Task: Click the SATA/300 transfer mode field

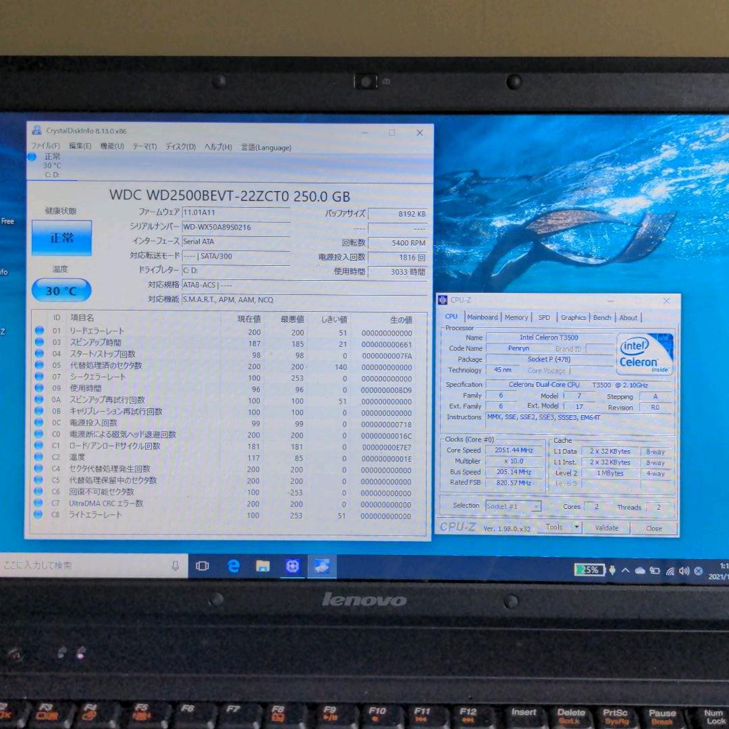Action: pos(236,256)
